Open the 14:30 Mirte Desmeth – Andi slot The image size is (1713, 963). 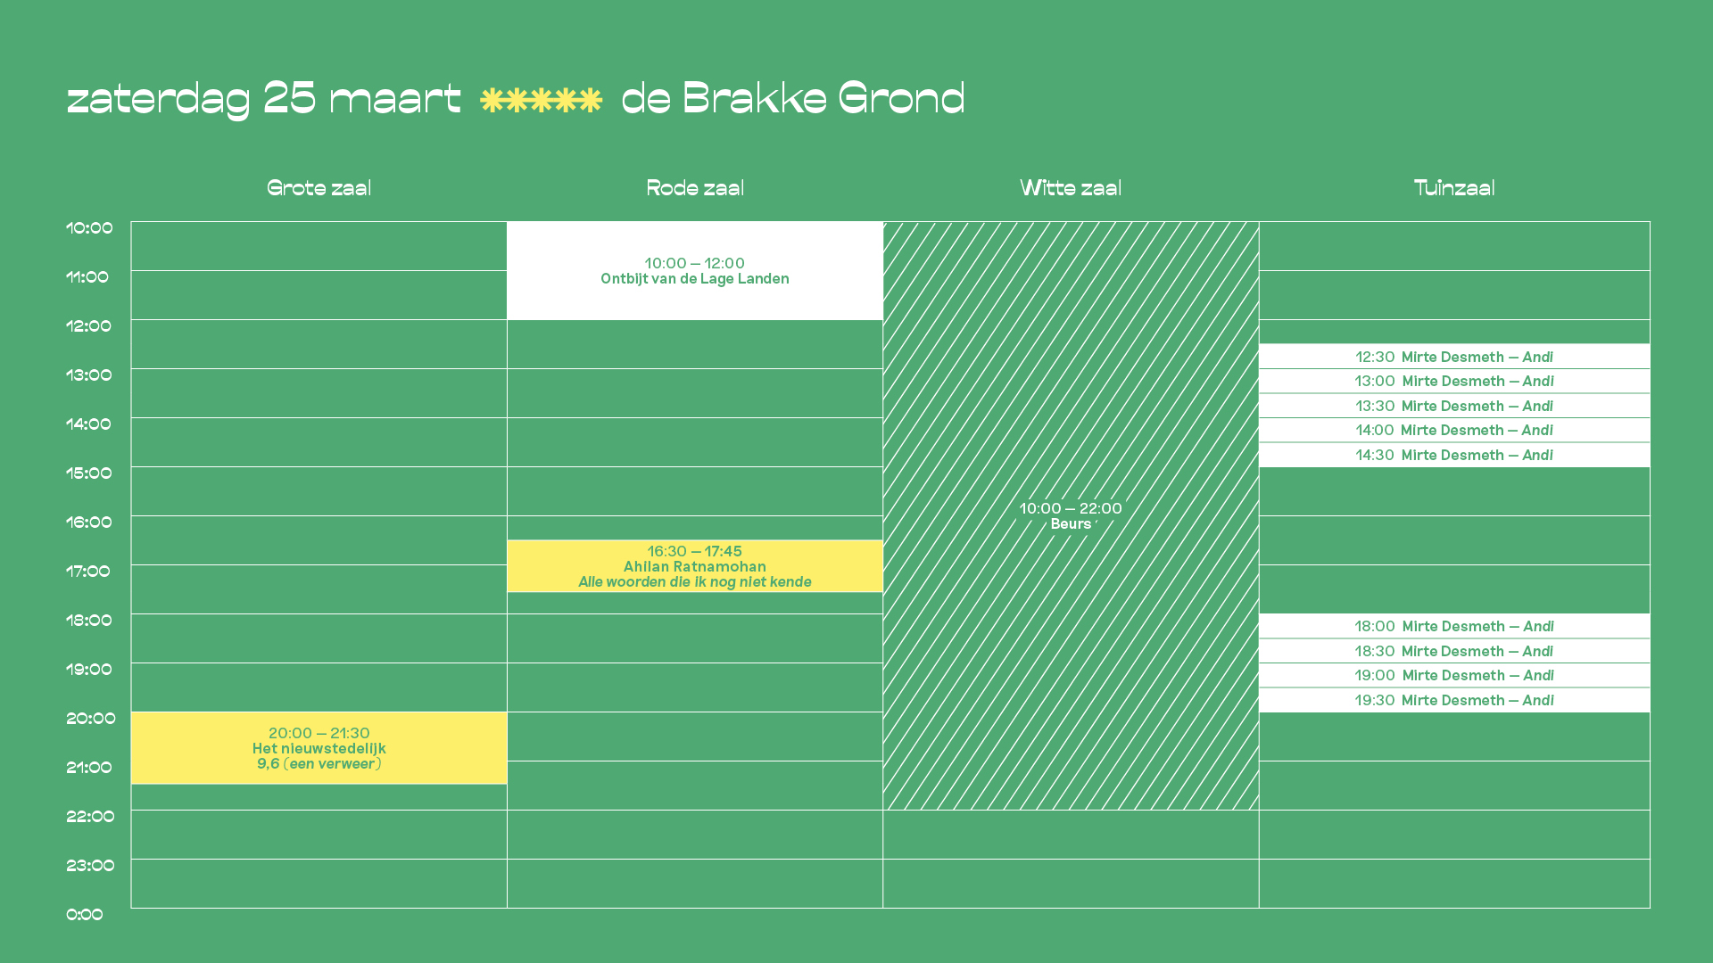pos(1454,455)
